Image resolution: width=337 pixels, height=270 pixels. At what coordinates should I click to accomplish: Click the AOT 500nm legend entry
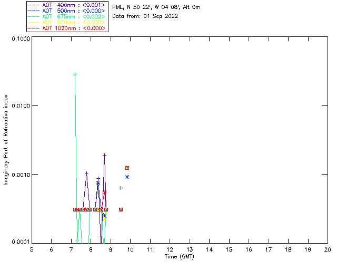coord(67,11)
